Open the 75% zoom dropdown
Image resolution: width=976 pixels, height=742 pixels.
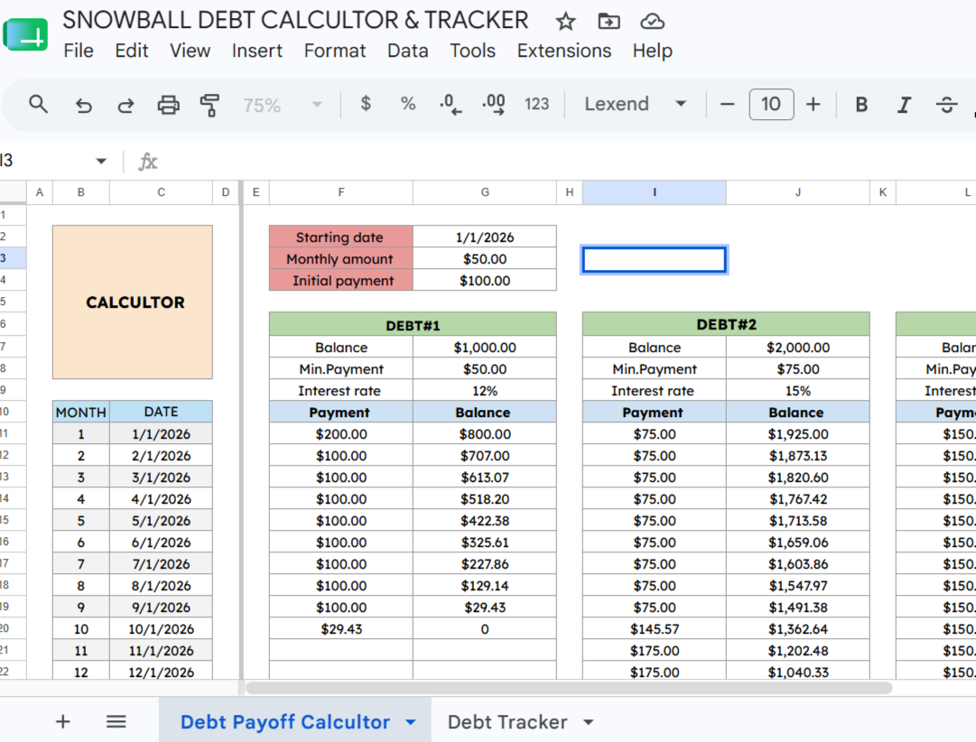click(x=284, y=105)
